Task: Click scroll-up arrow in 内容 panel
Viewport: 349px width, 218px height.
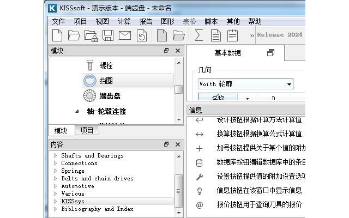Action: tap(179, 156)
